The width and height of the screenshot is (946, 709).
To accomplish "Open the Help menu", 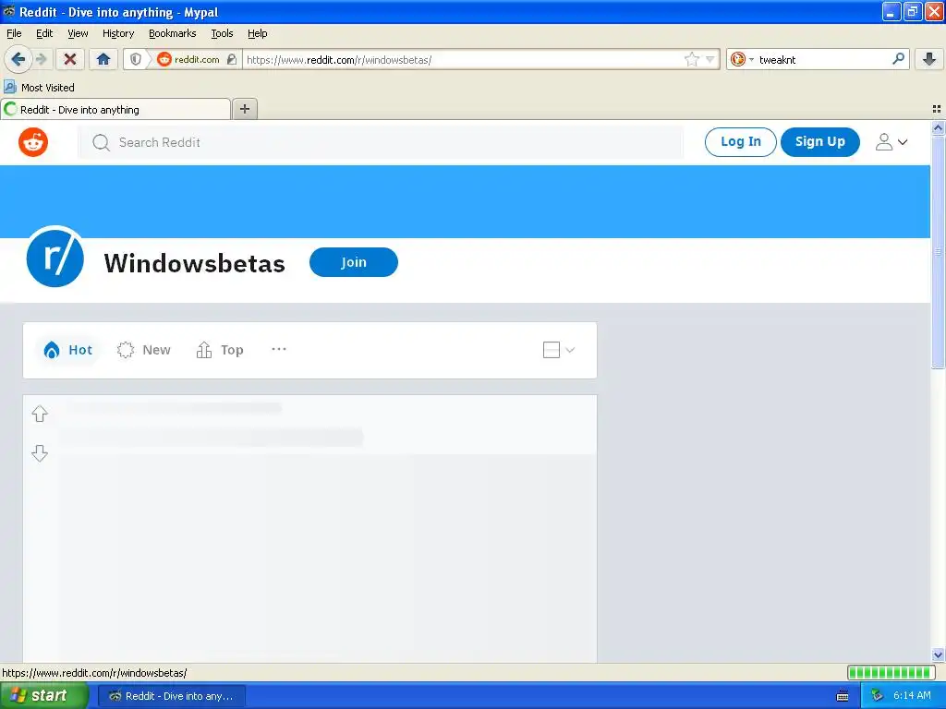I will pyautogui.click(x=257, y=33).
